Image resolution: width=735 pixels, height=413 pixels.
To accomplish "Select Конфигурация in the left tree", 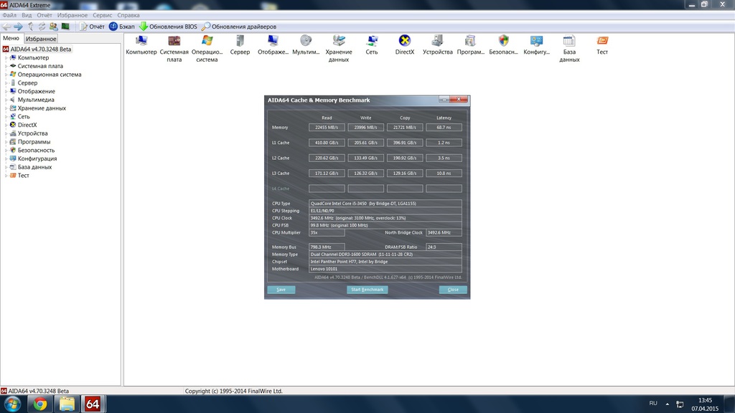I will pyautogui.click(x=37, y=158).
